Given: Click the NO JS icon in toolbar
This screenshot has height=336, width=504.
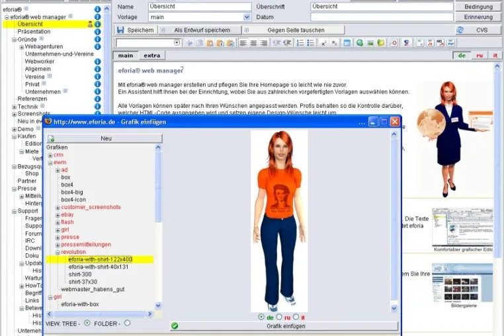Looking at the screenshot, I should pyautogui.click(x=441, y=43).
